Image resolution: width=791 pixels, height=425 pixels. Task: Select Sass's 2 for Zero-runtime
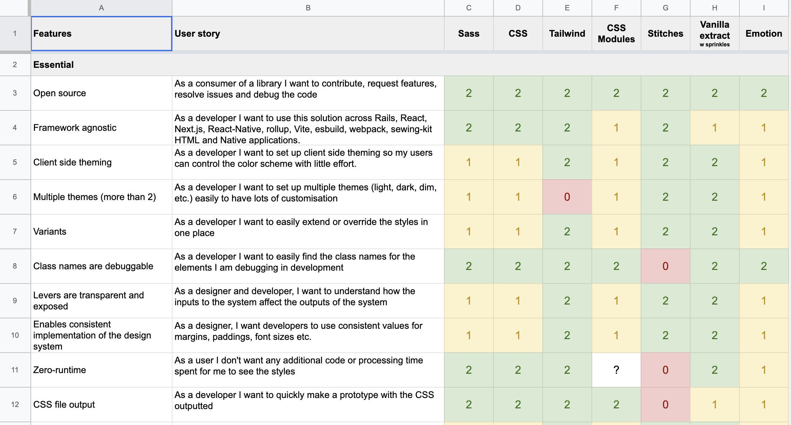469,370
